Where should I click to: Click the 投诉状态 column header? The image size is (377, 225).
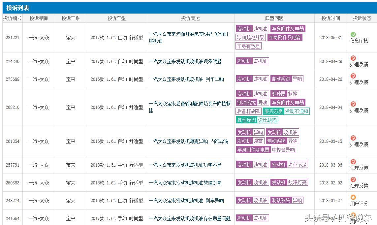coord(361,18)
